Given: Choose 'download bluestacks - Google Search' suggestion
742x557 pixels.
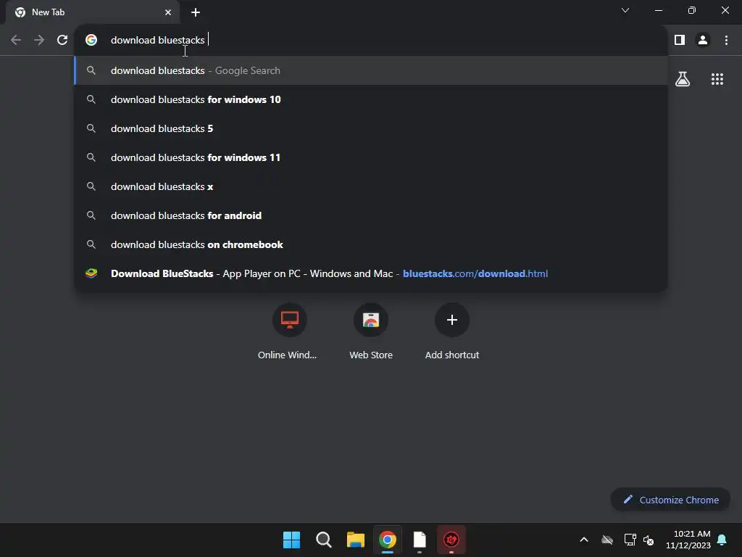Looking at the screenshot, I should point(371,70).
